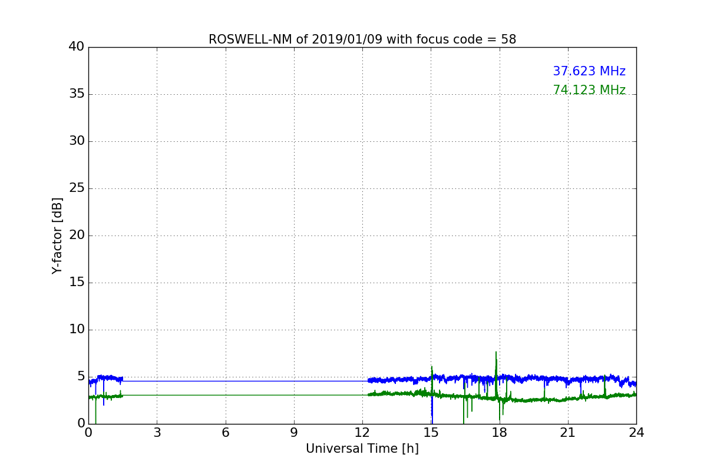Select the 74.123 MHz legend label
This screenshot has width=707, height=471.
pos(589,90)
